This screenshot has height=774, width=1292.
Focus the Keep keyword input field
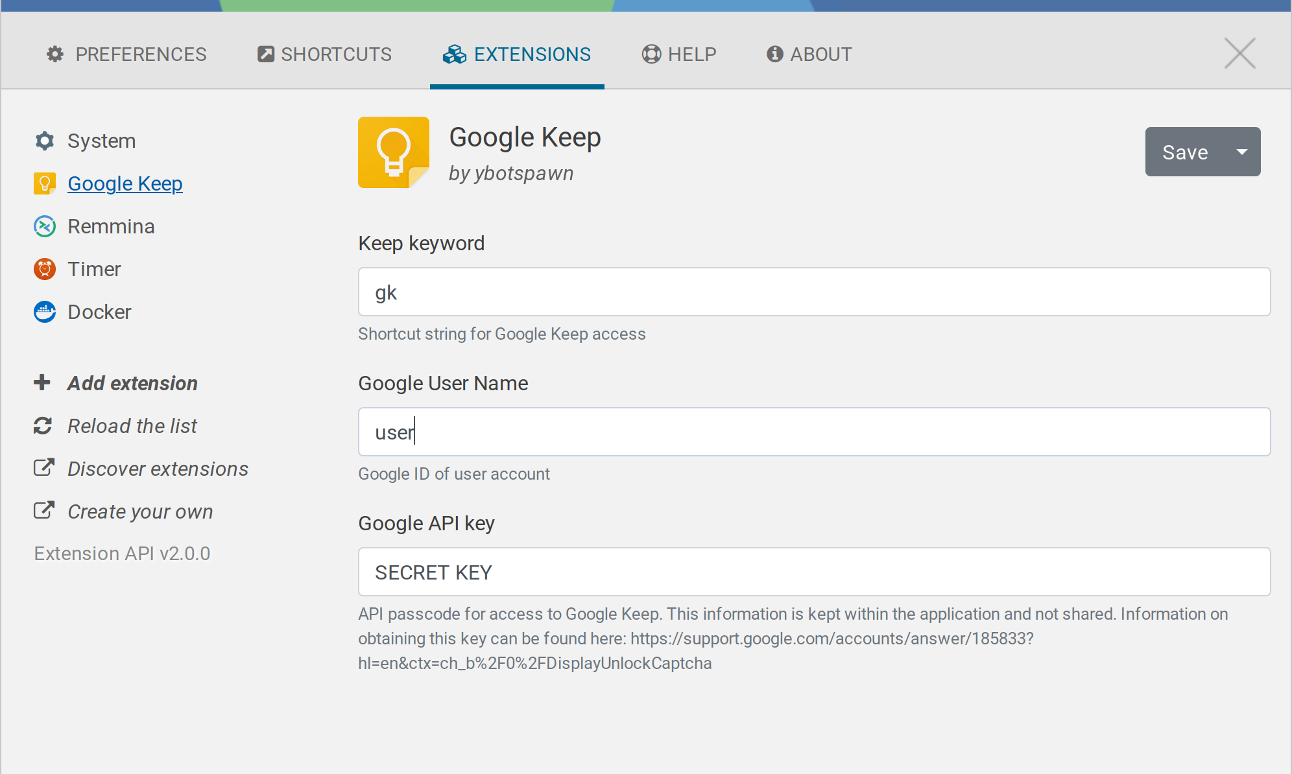click(x=814, y=292)
